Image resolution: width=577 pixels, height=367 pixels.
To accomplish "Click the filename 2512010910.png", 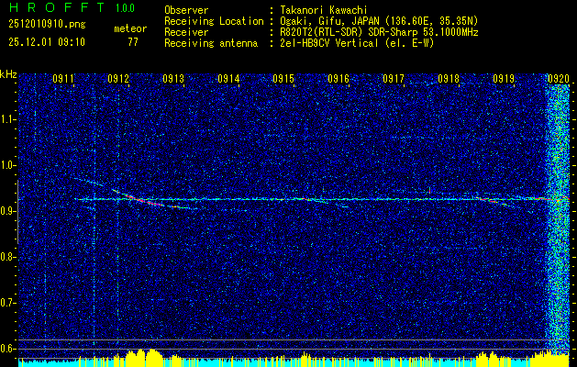I will [47, 24].
